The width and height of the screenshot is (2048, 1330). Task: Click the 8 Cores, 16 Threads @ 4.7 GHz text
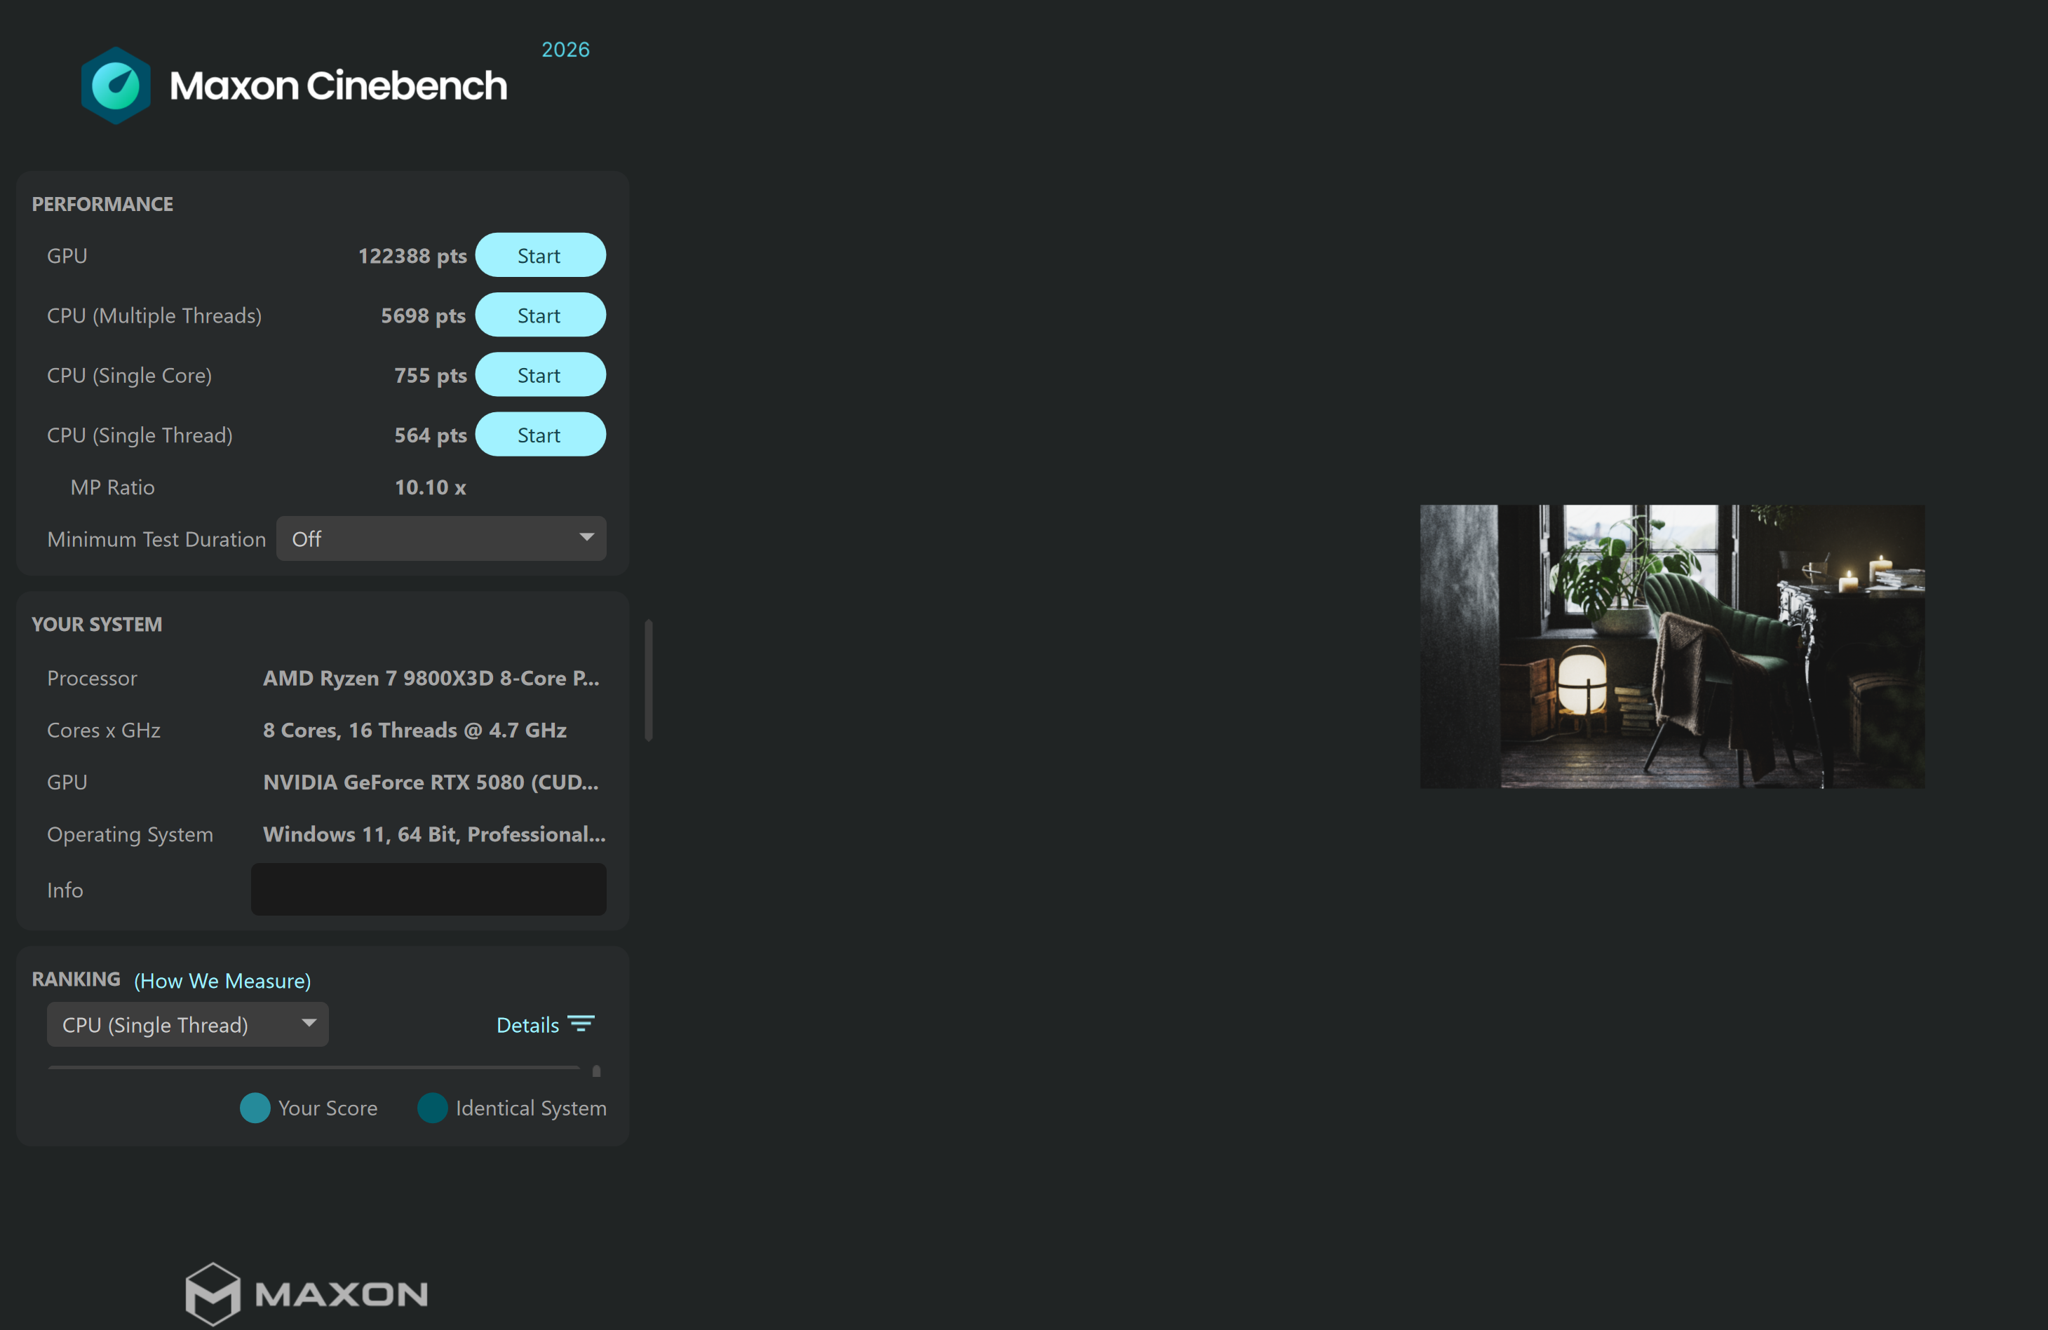(415, 730)
